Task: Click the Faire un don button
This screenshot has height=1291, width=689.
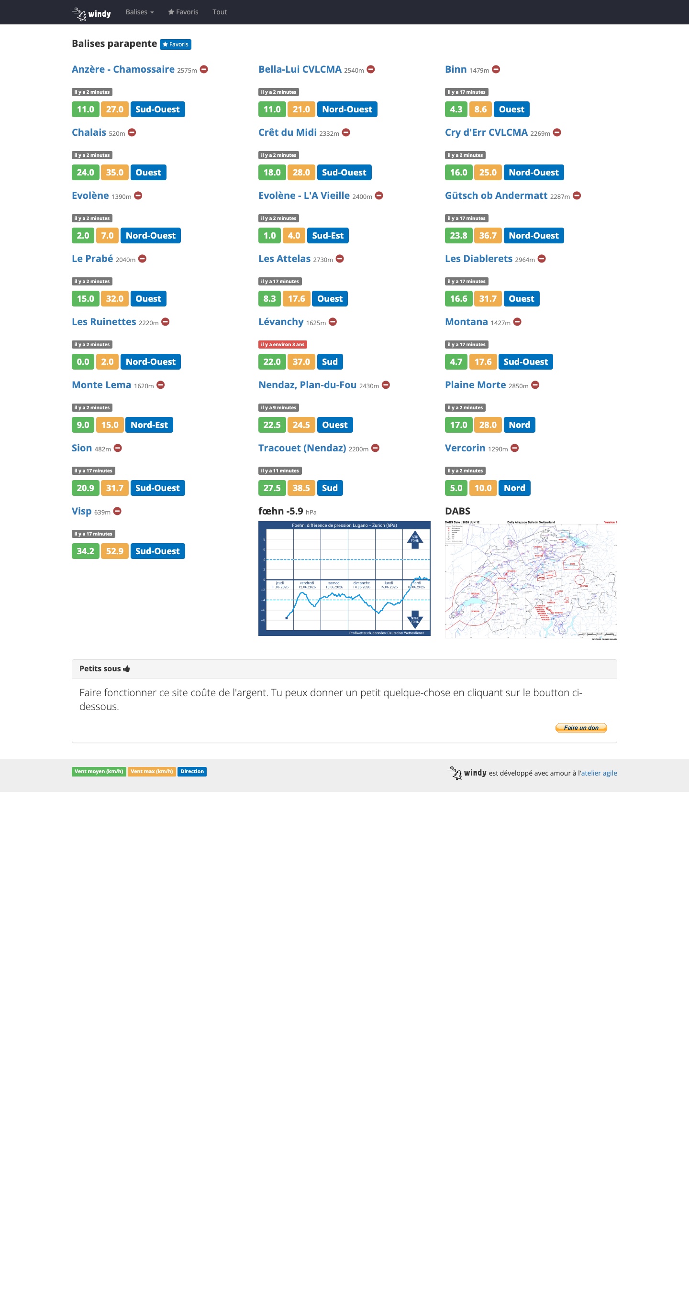Action: 581,728
